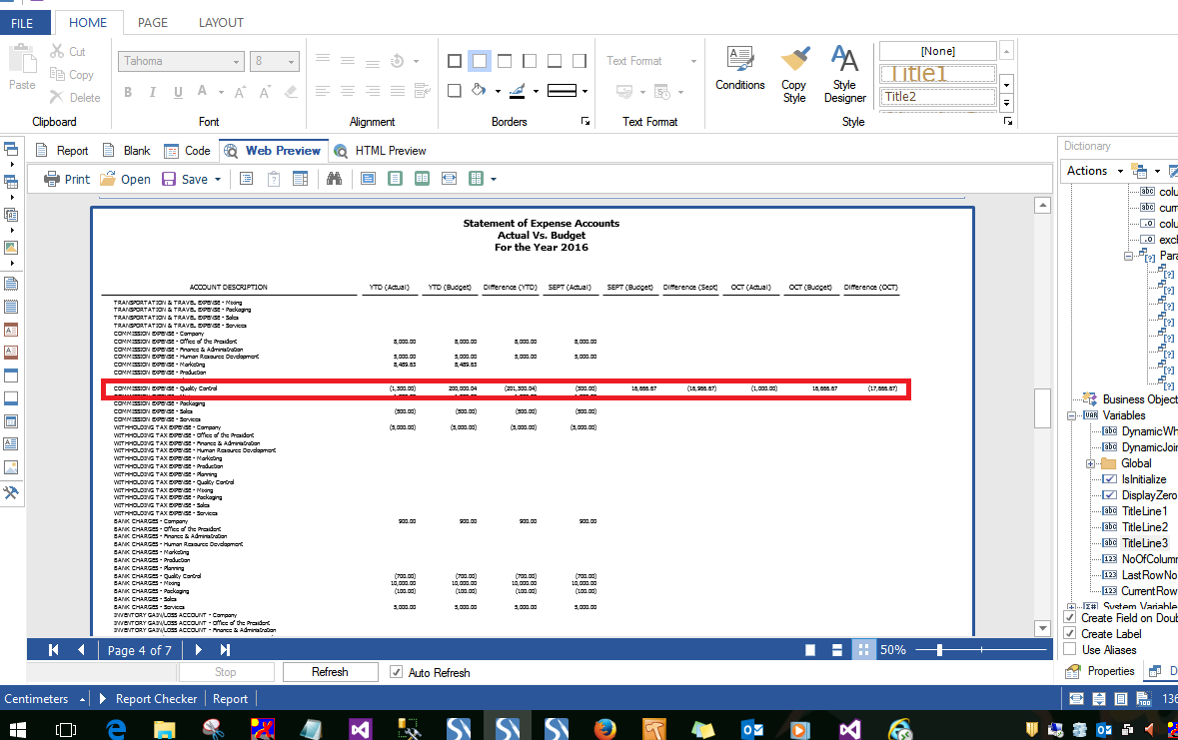Click the Paste clipboard icon
The height and width of the screenshot is (740, 1178).
(x=22, y=59)
